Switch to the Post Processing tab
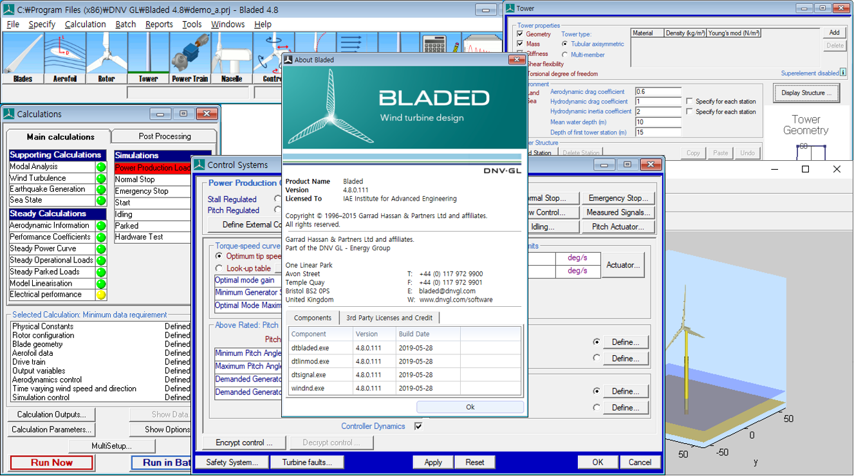Screen dimensions: 854x476 point(165,136)
